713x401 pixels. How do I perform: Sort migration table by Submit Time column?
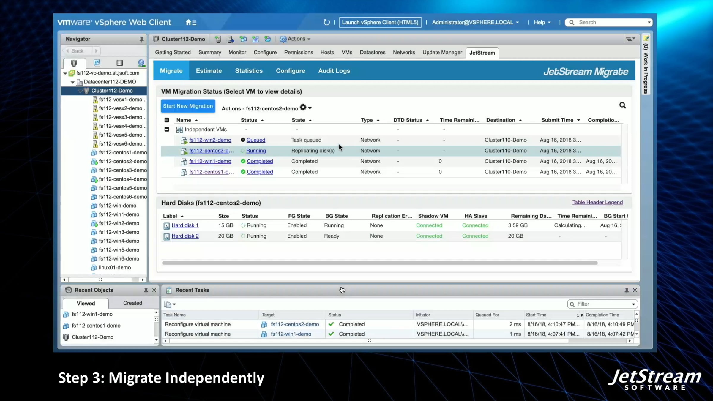[560, 120]
